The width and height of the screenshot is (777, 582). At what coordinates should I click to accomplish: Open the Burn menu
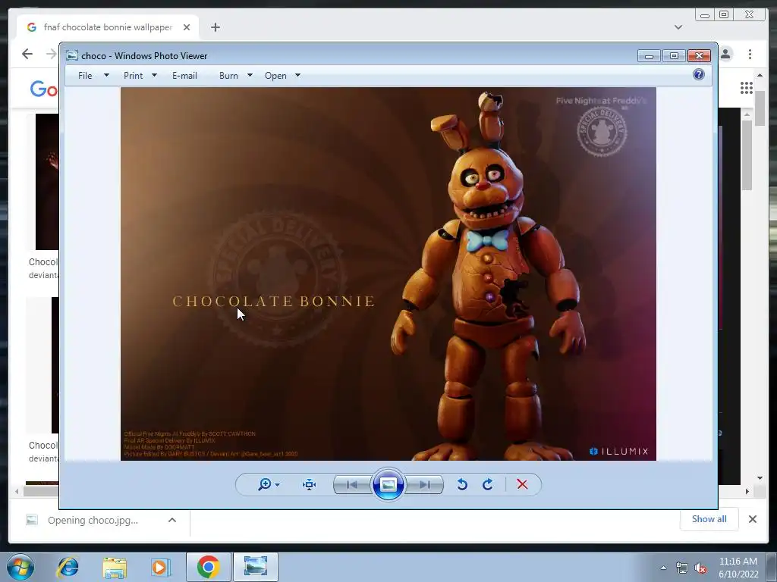pos(228,75)
